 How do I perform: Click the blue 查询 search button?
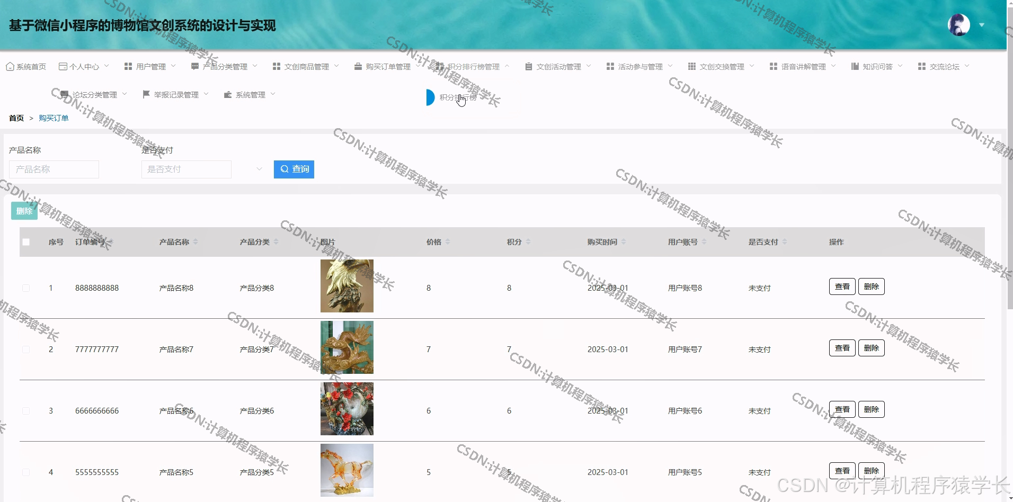click(294, 169)
